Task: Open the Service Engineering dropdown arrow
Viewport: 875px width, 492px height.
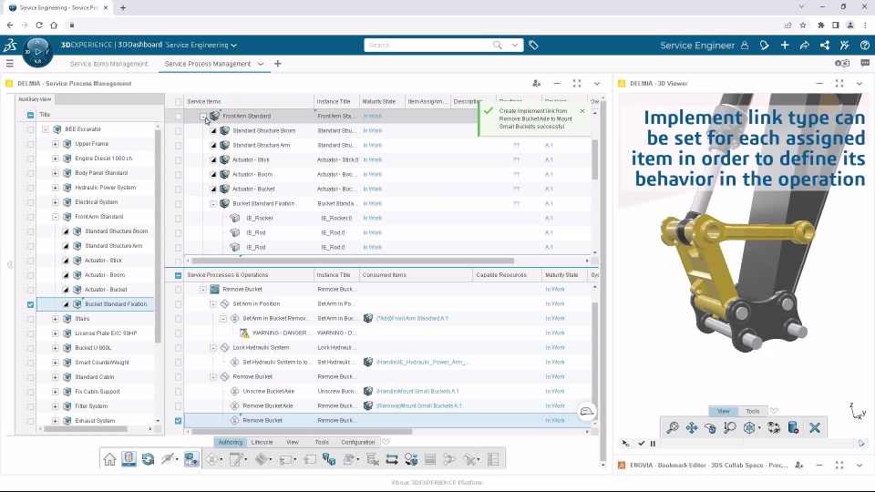Action: (234, 46)
